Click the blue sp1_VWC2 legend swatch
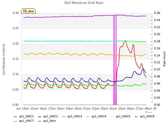168x126 pixels. tap(40, 117)
